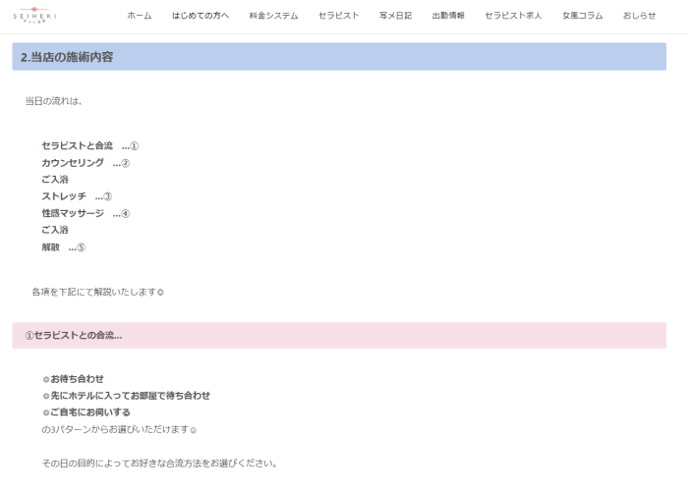The image size is (688, 492).
Task: Open the ホーム menu item
Action: click(140, 17)
